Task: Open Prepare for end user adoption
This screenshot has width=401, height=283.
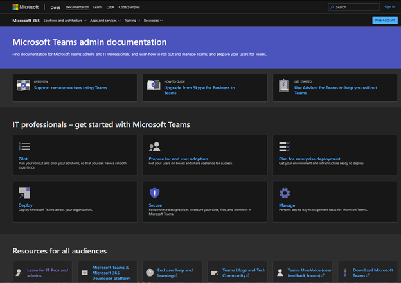Action: point(178,159)
